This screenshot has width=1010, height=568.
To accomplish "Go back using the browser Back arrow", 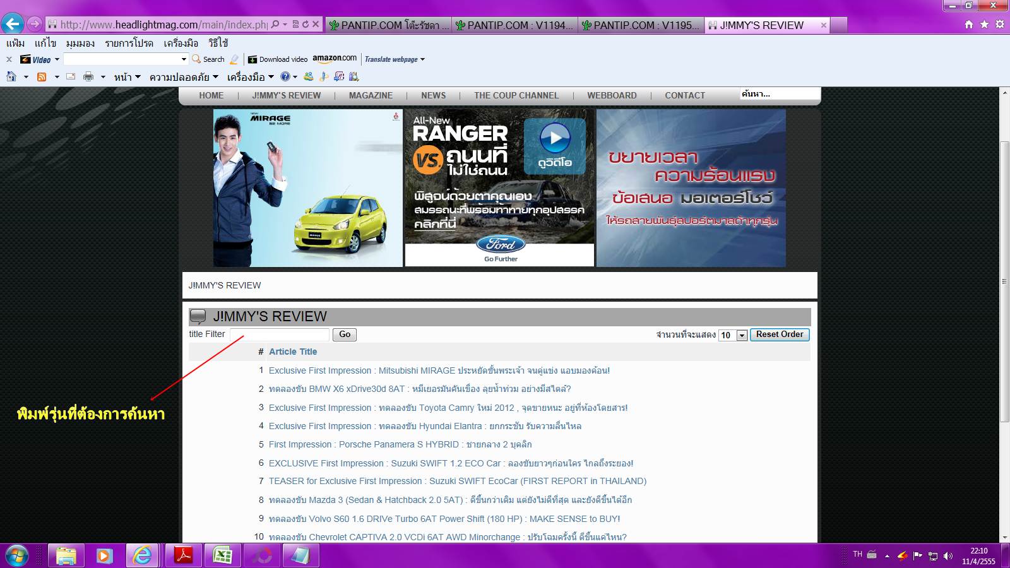I will coord(13,25).
